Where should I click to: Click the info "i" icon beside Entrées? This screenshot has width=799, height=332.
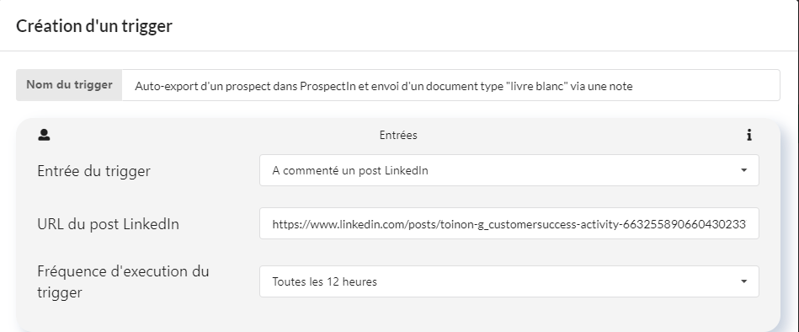749,135
